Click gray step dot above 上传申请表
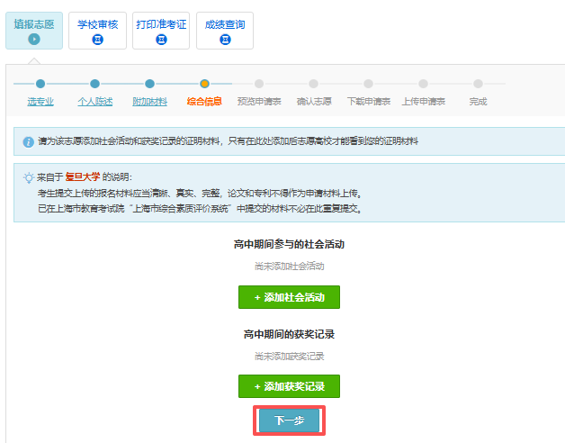 click(423, 84)
